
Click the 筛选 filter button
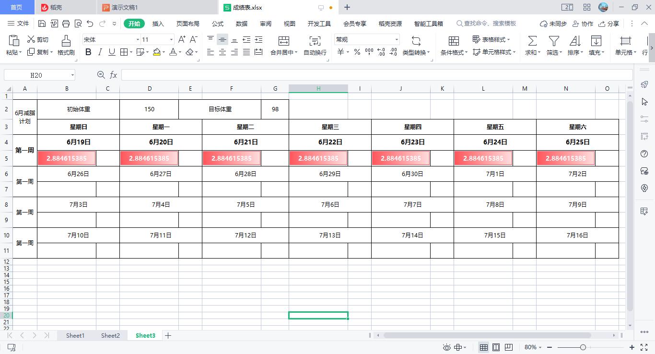click(x=554, y=46)
